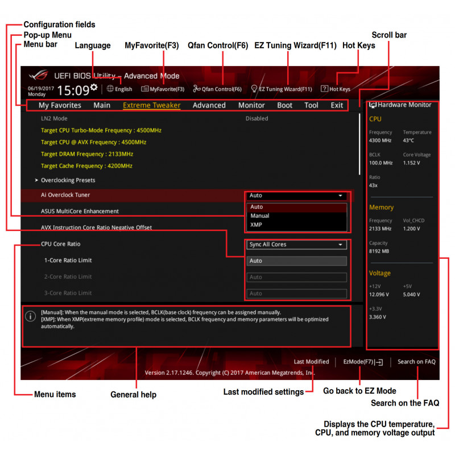The image size is (455, 455).
Task: Click the 1-Core Ratio Limit field
Action: click(x=296, y=261)
